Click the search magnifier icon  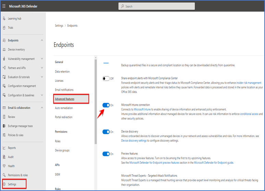coord(122,6)
